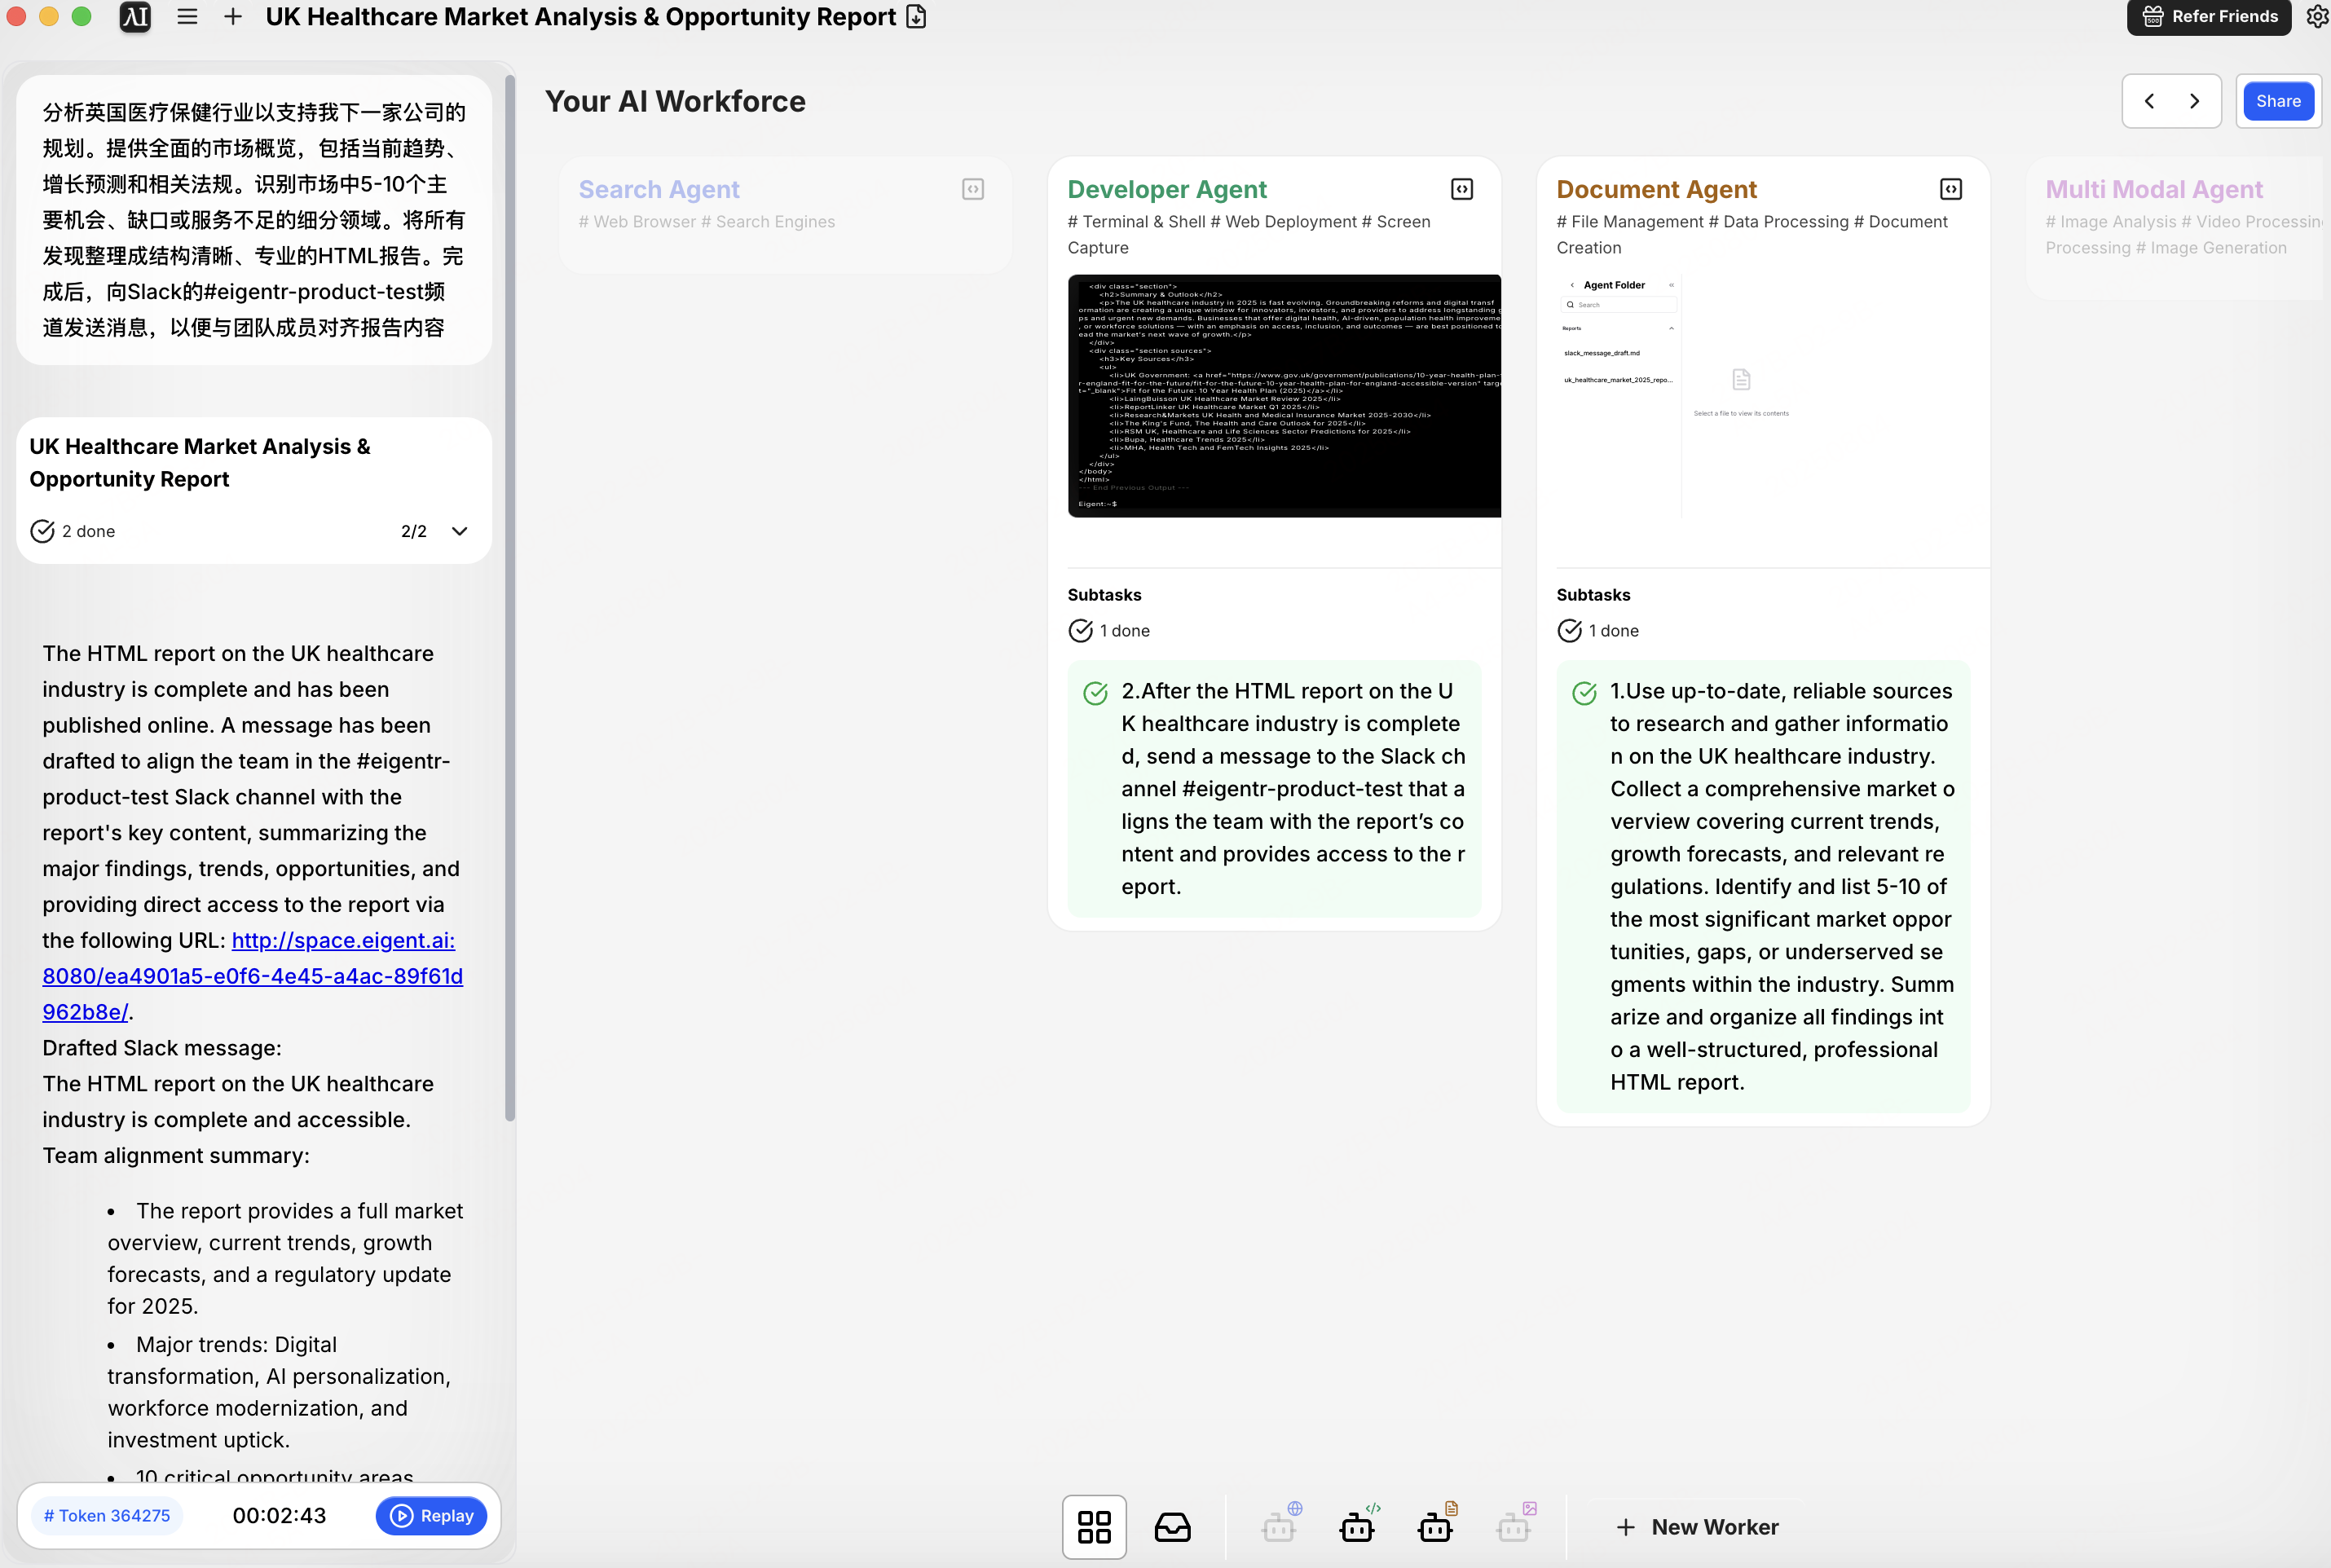Add a New Worker
The image size is (2331, 1568).
(x=1697, y=1527)
